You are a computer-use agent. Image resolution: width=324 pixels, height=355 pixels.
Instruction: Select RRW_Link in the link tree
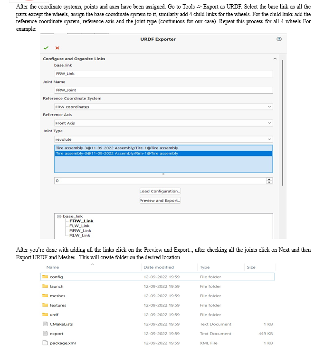[80, 231]
